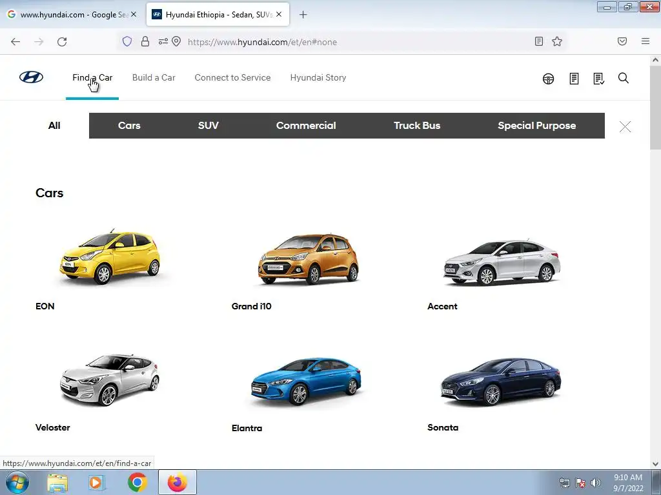Click the site security padlock icon
The height and width of the screenshot is (495, 661).
coord(145,41)
